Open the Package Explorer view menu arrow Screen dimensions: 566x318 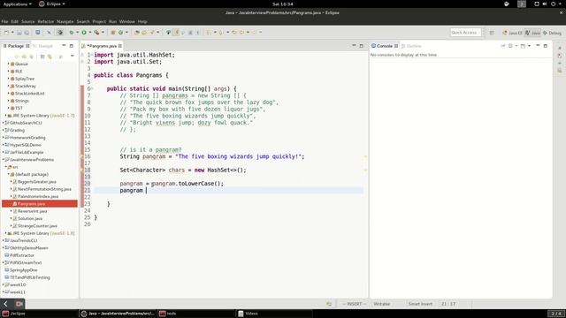(x=73, y=57)
